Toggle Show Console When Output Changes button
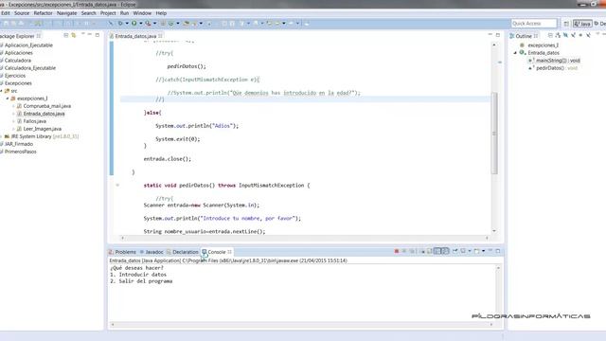 437,251
